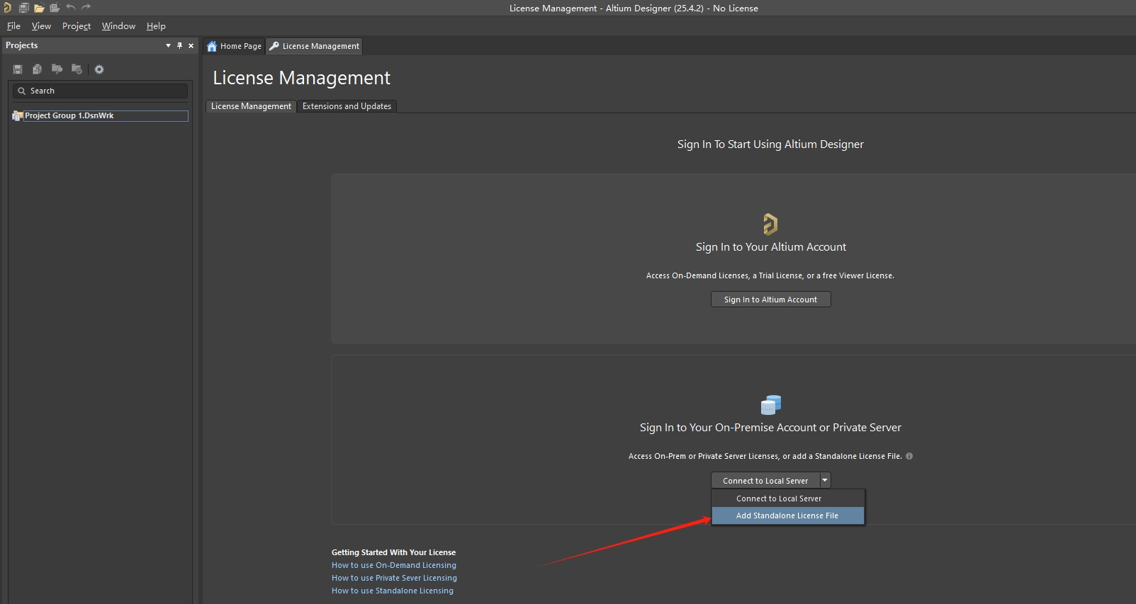Close the Projects panel
This screenshot has width=1136, height=604.
(191, 45)
